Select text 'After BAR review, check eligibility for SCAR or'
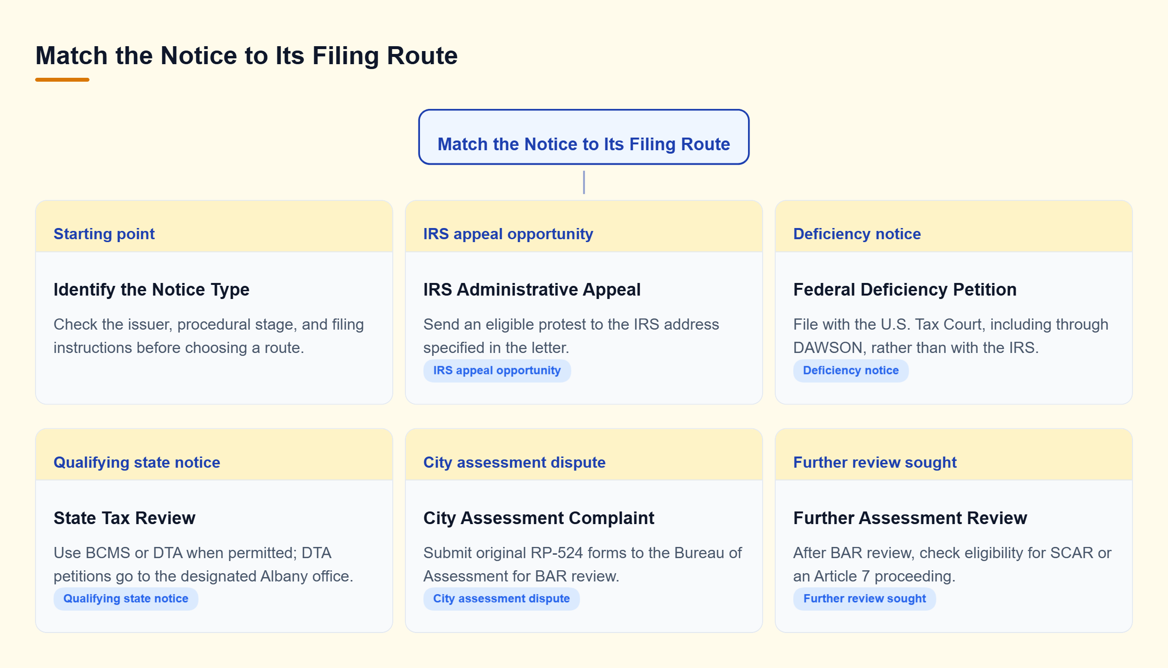The image size is (1168, 668). tap(952, 553)
